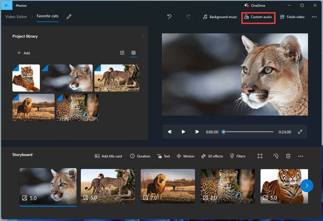This screenshot has height=221, width=323.
Task: Click the playback progress slider
Action: (x=247, y=132)
